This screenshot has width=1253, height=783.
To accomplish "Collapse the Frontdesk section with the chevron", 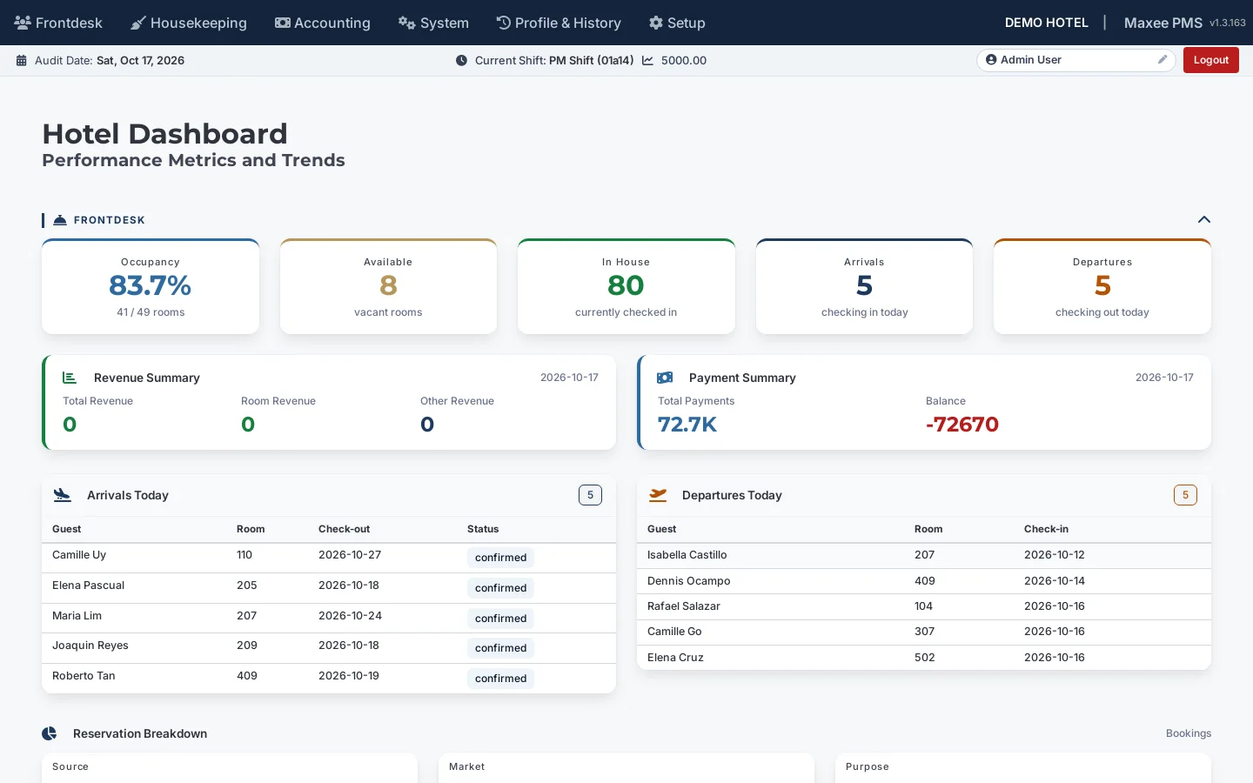I will click(1204, 220).
